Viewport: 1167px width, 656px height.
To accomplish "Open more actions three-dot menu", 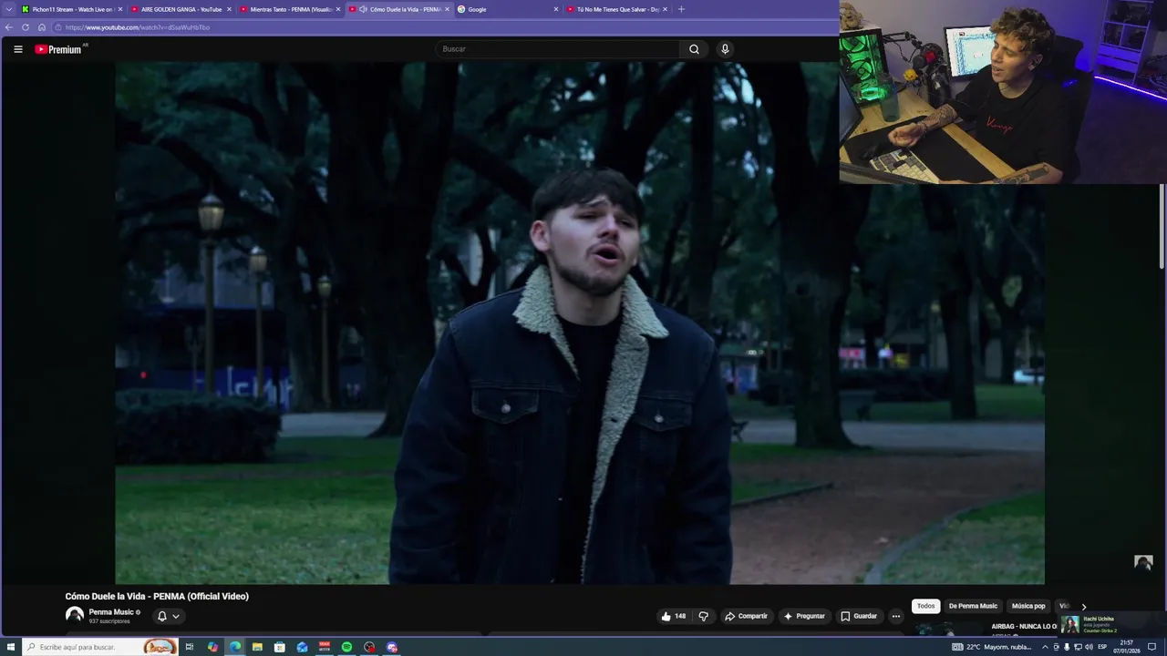I will click(x=896, y=616).
